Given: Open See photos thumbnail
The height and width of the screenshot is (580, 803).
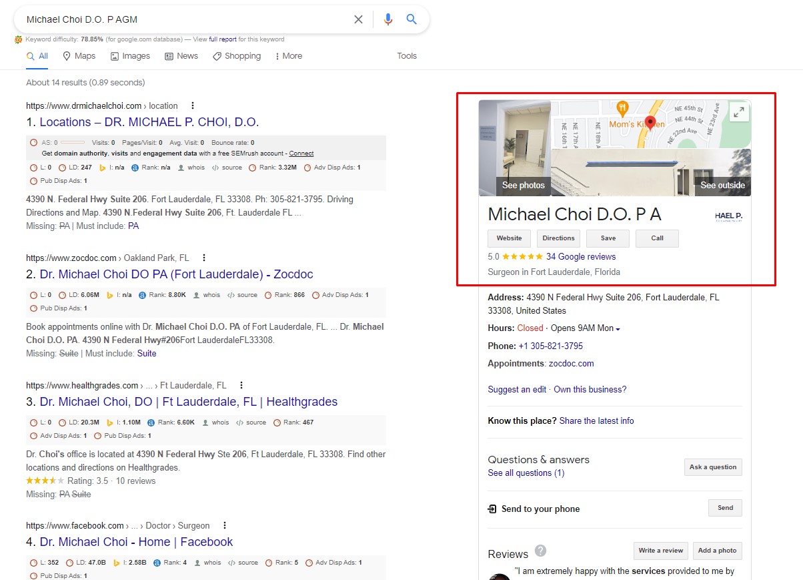Looking at the screenshot, I should click(x=515, y=148).
